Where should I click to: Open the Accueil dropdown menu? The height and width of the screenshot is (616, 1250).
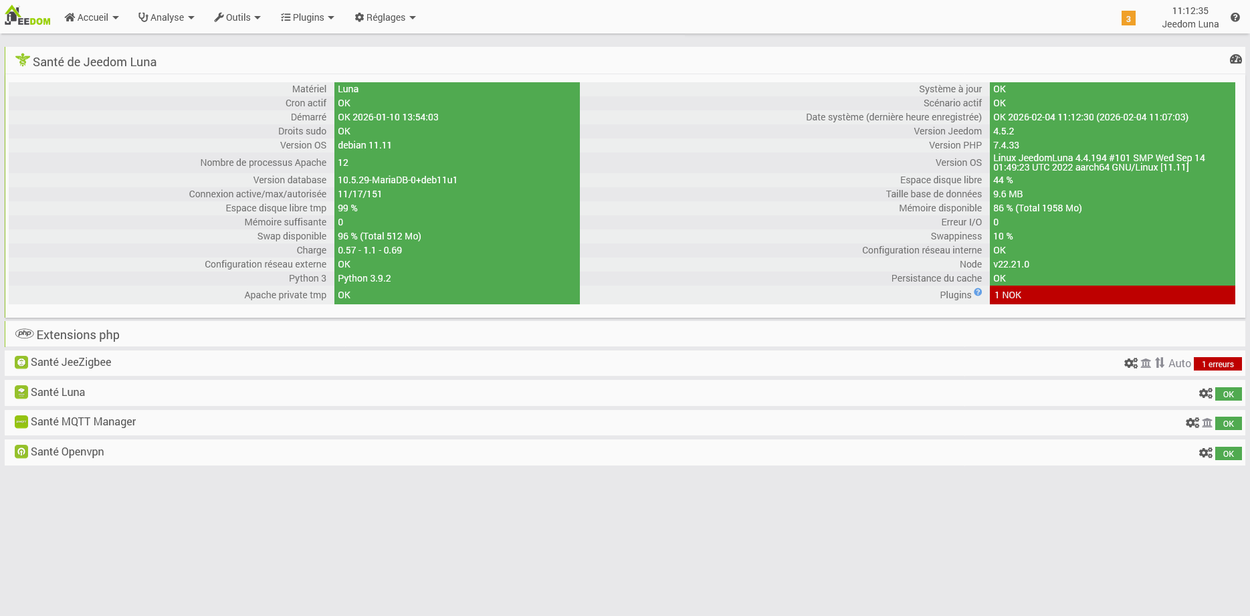(92, 17)
